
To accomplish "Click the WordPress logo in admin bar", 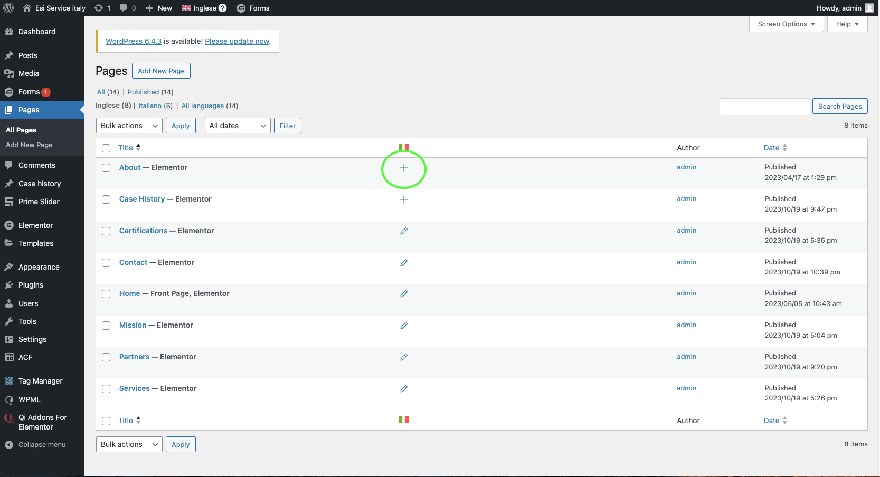I will coord(8,8).
